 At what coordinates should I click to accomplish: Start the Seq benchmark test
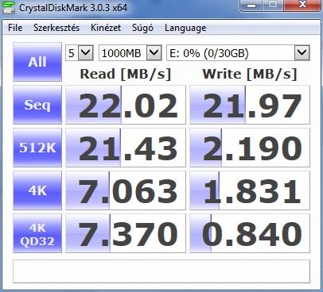[x=37, y=105]
